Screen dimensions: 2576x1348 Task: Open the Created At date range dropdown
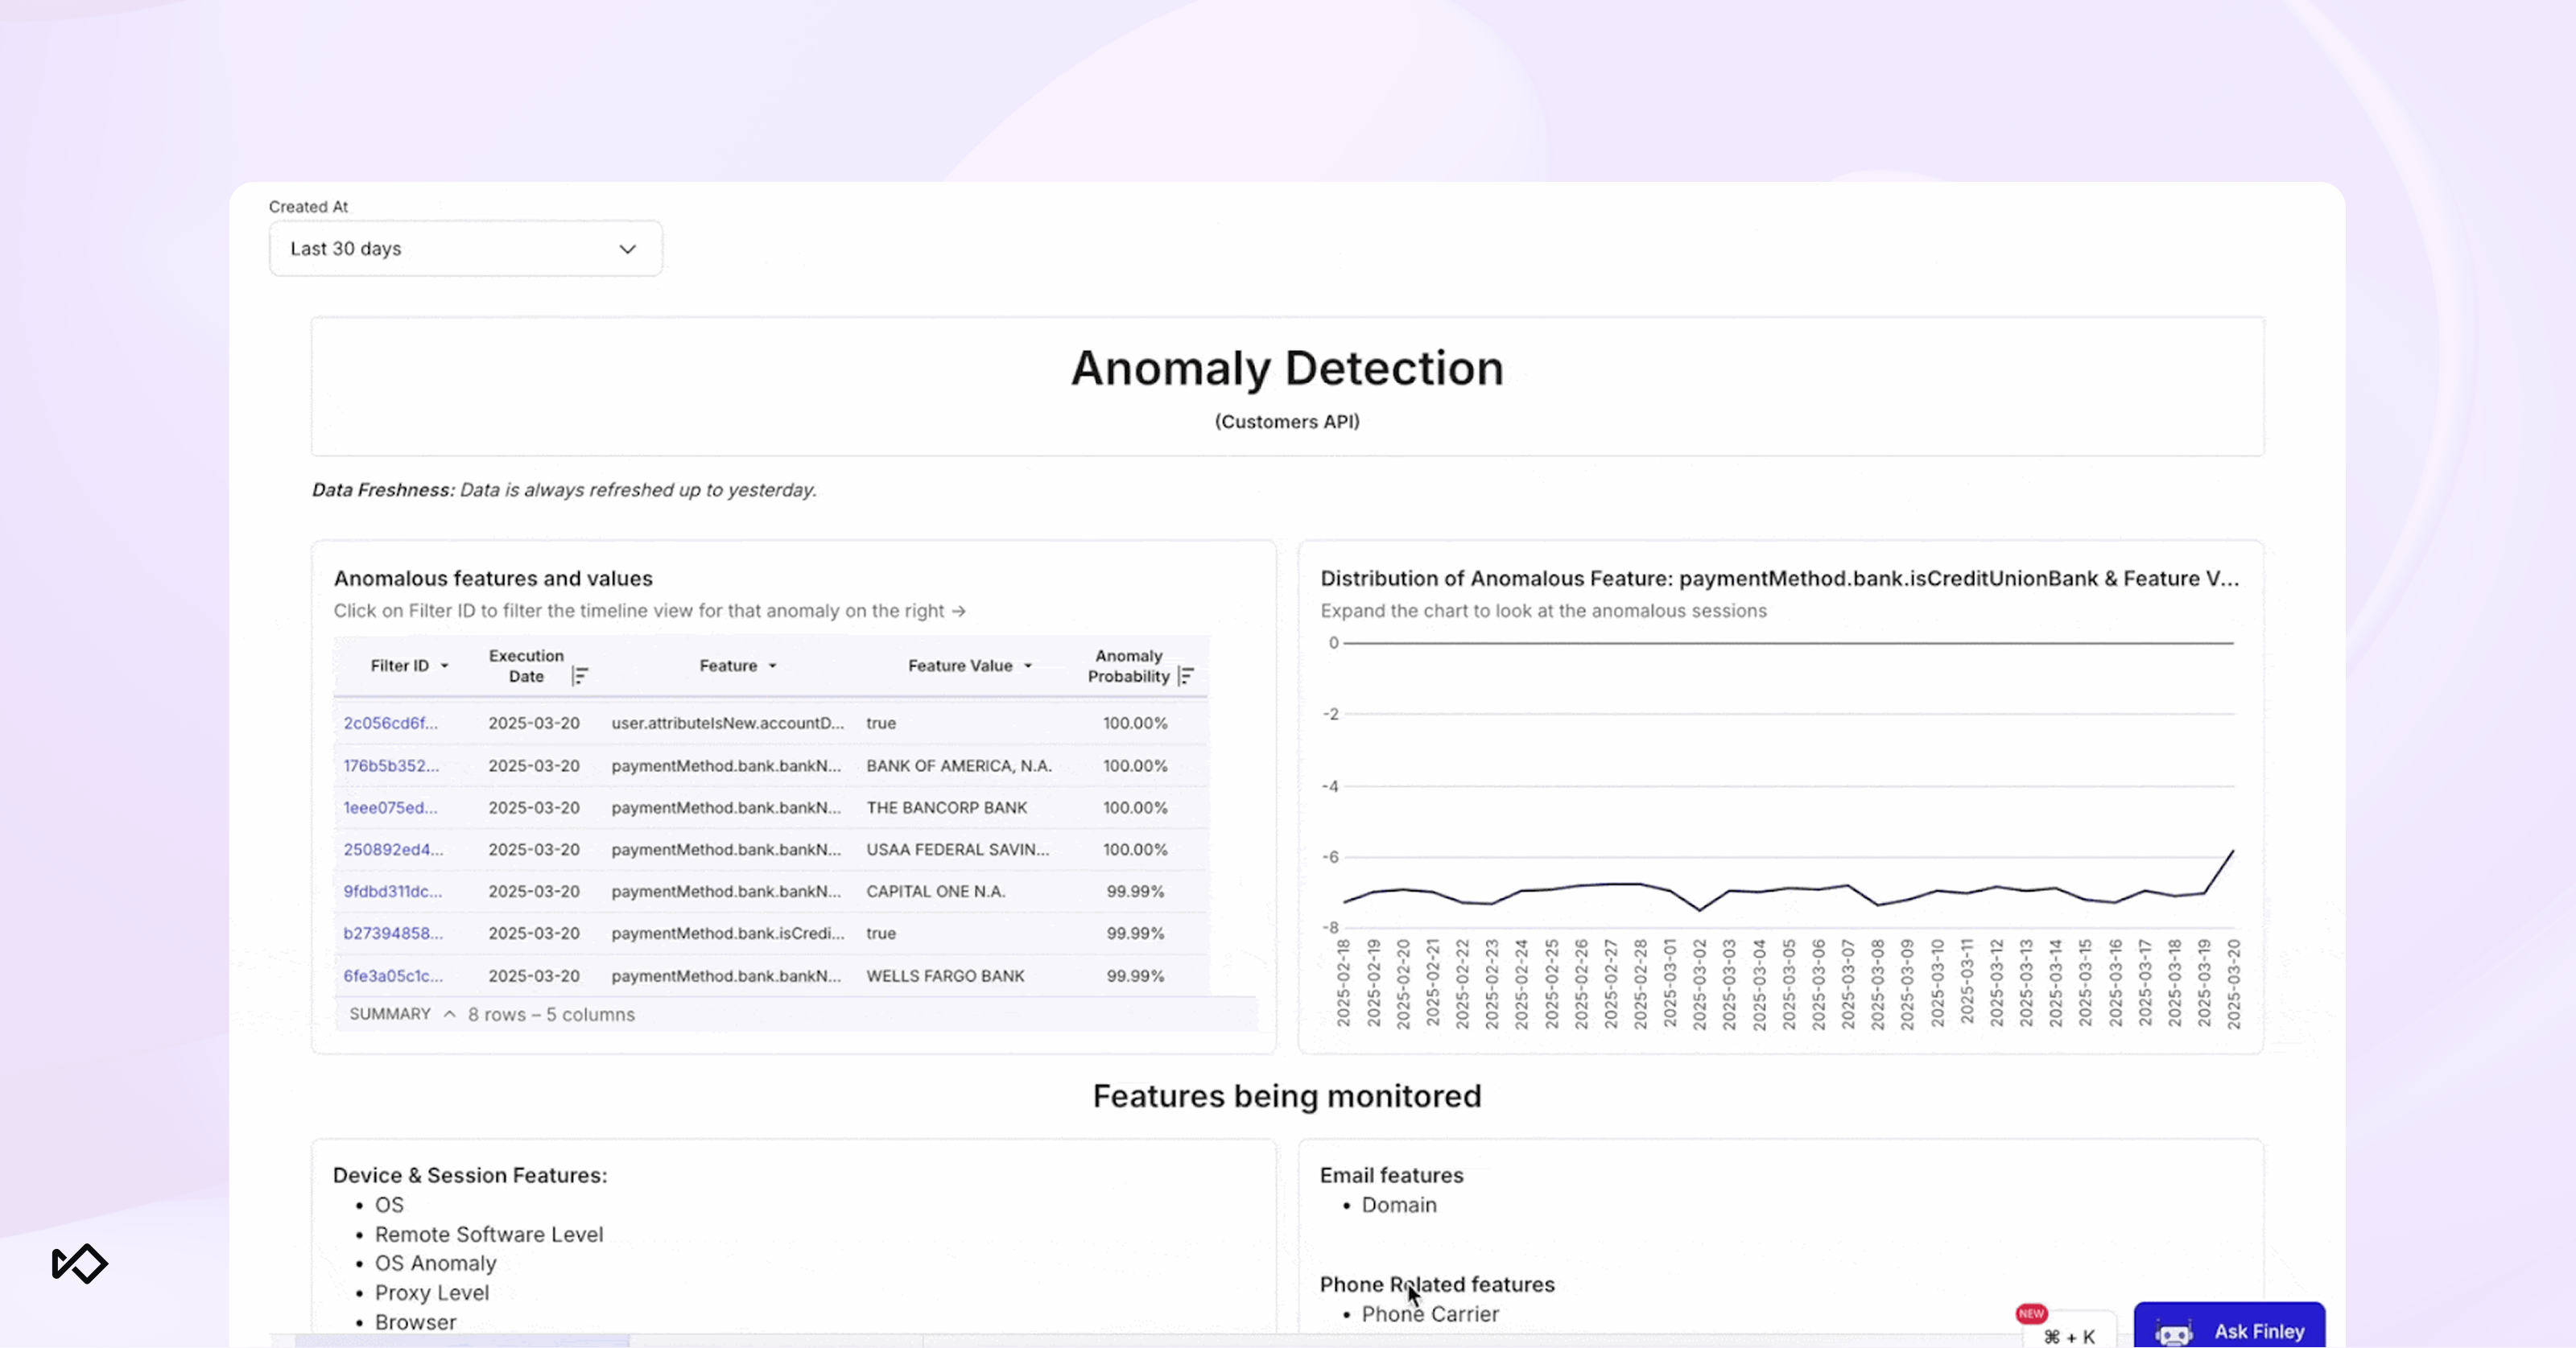point(465,248)
